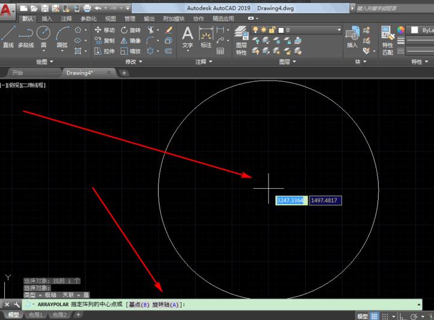
Task: Click the Mirror (镜像) tool
Action: 131,41
